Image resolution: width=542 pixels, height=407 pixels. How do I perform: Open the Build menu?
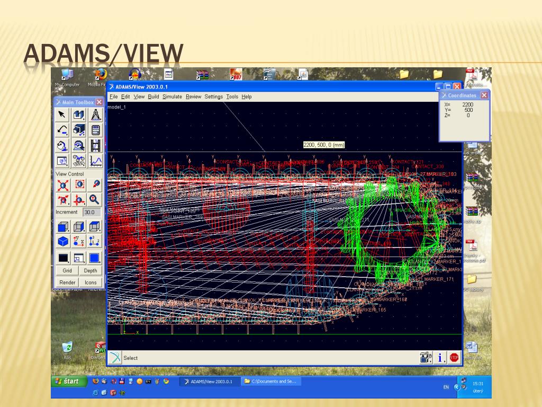tap(153, 96)
